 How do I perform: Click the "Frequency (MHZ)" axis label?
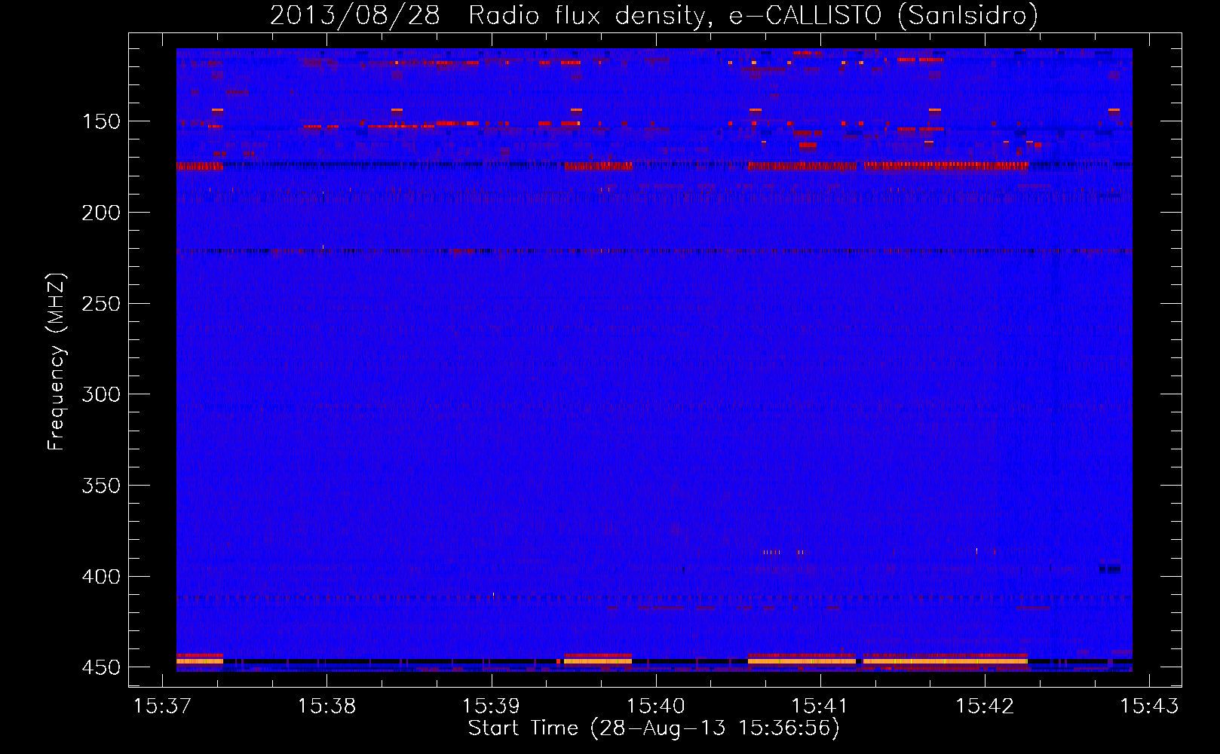(57, 362)
